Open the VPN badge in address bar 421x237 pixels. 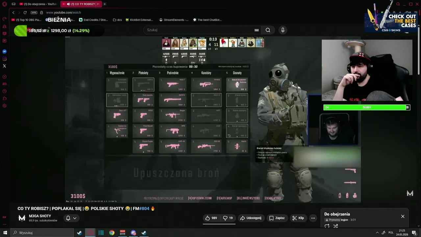click(x=34, y=13)
